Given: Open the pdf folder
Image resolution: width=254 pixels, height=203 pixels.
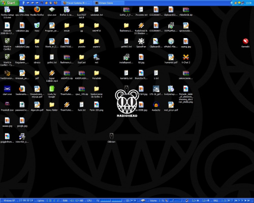Looking at the screenshot, I should click(x=37, y=75).
